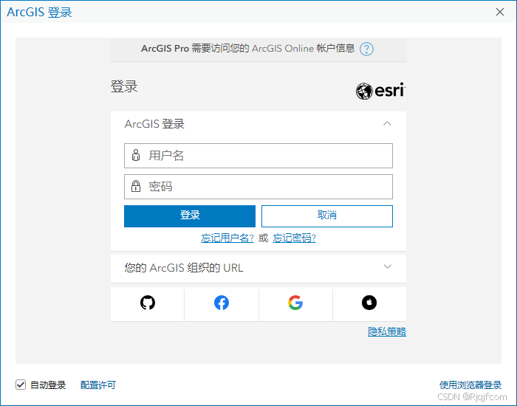Click the esri logo
517x406 pixels.
coord(380,91)
